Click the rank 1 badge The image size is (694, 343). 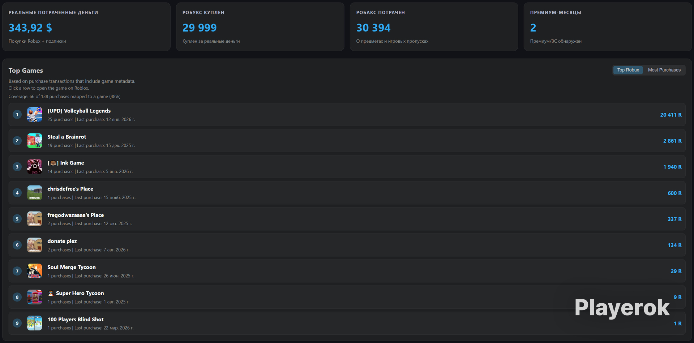tap(17, 115)
